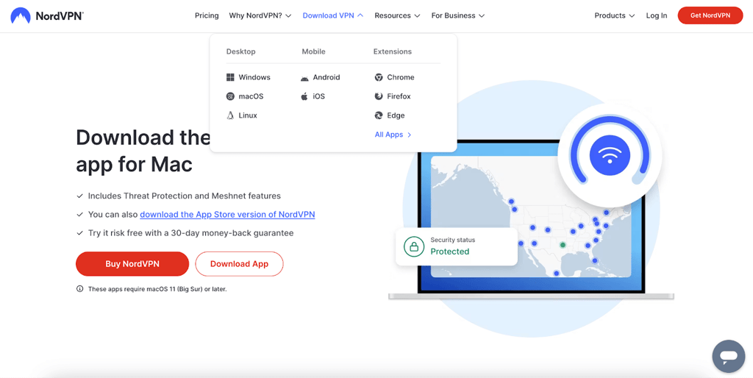Click the Desktop column heading
The image size is (753, 378).
[240, 51]
